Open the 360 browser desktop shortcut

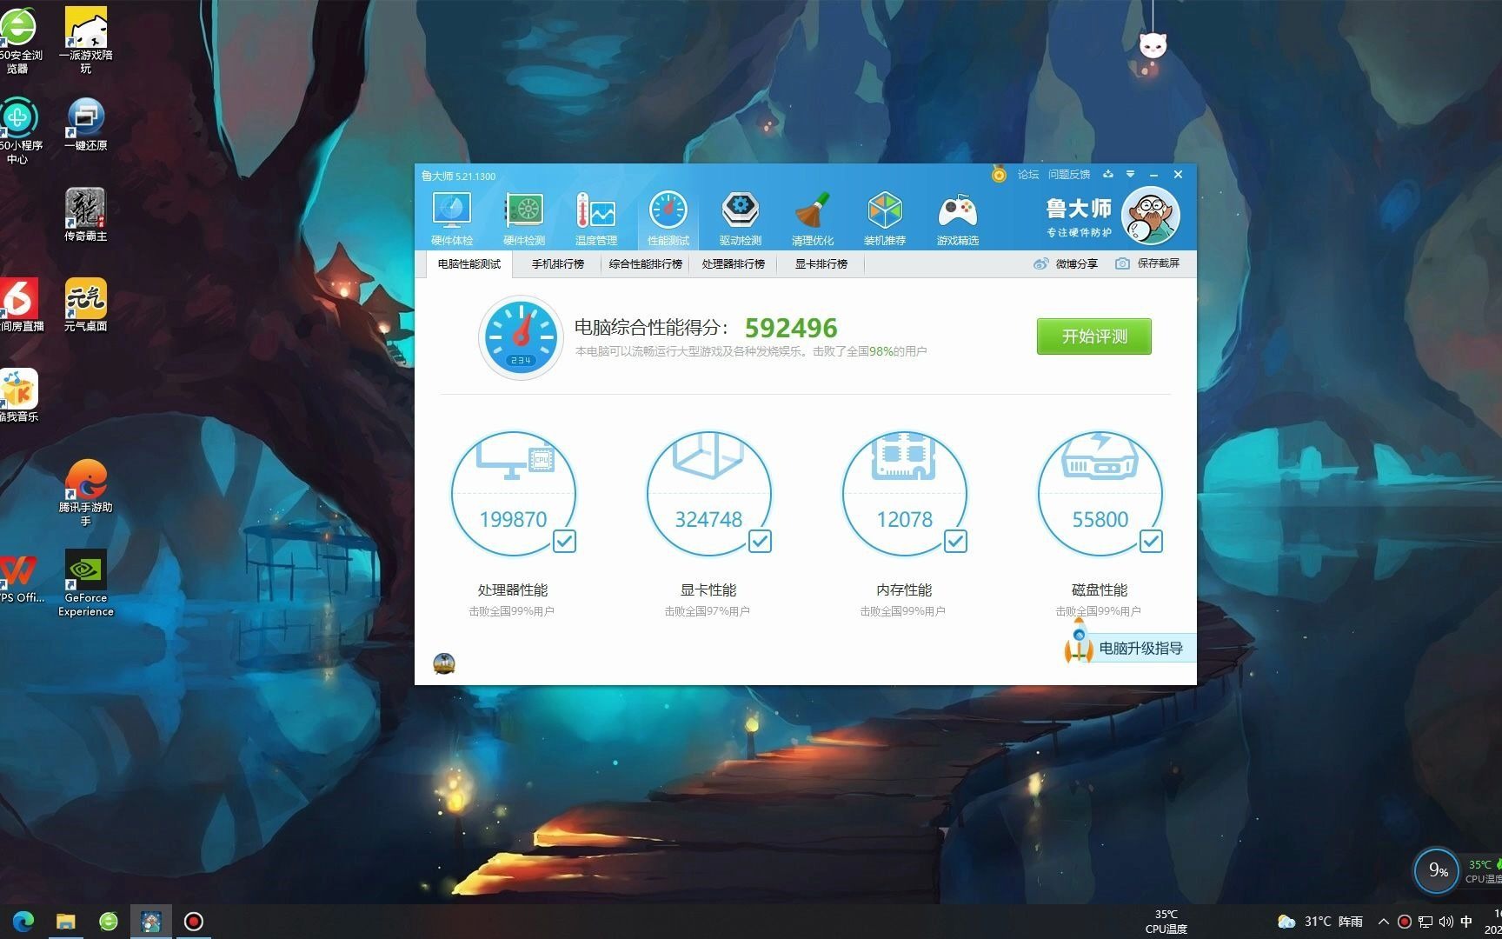[18, 39]
